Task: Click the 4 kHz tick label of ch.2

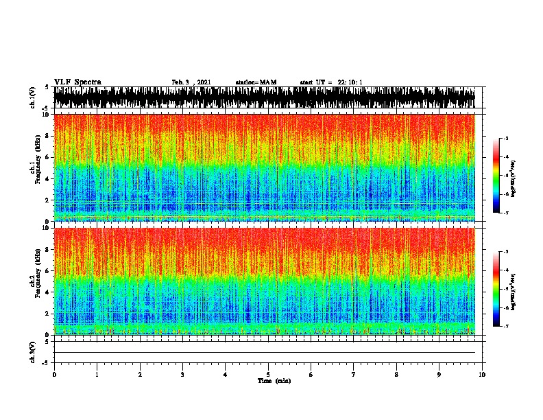Action: [47, 292]
